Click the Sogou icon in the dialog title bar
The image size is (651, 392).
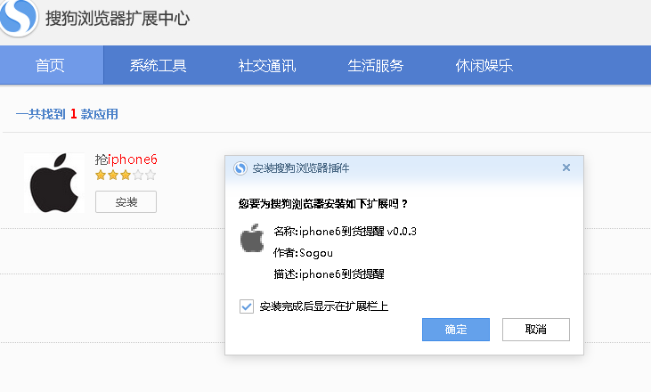coord(240,168)
